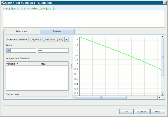The width and height of the screenshot is (168, 117).
Task: Click the 1.5 axis label on the plot
Action: coord(76,40)
